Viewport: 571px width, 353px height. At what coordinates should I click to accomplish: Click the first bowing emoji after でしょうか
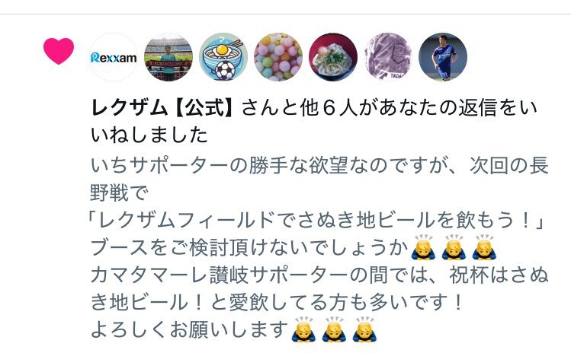click(423, 247)
